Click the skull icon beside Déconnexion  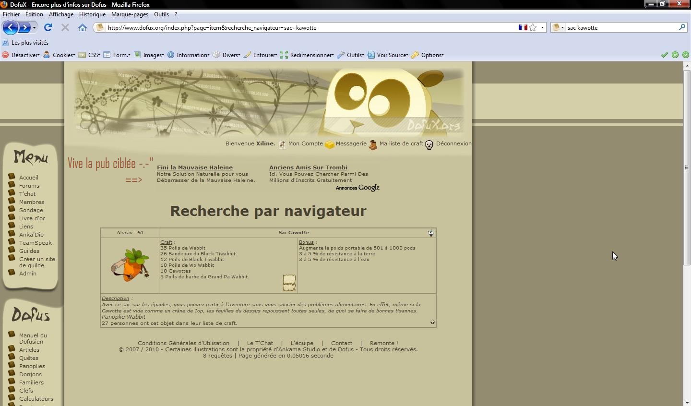tap(429, 144)
